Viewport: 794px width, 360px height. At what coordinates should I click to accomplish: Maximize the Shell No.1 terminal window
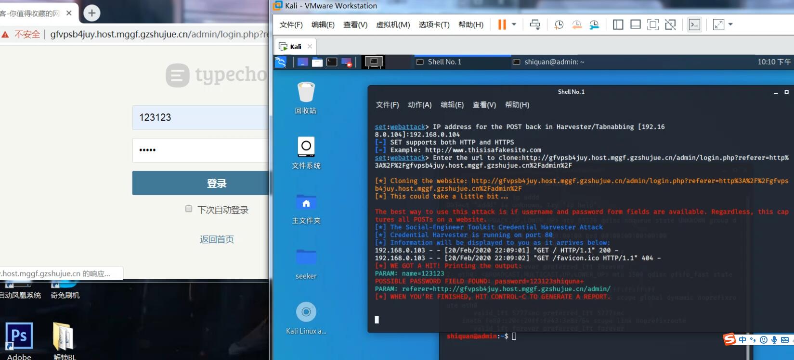point(786,92)
